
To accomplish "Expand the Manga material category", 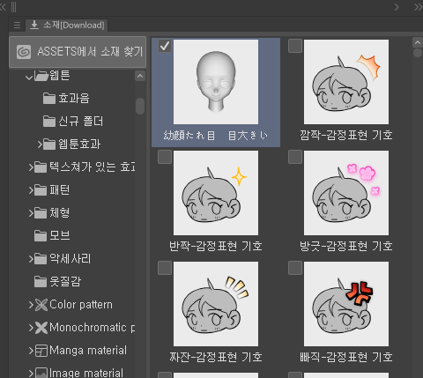I will coord(31,351).
